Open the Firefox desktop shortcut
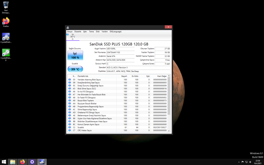The height and width of the screenshot is (165, 264). point(6,22)
